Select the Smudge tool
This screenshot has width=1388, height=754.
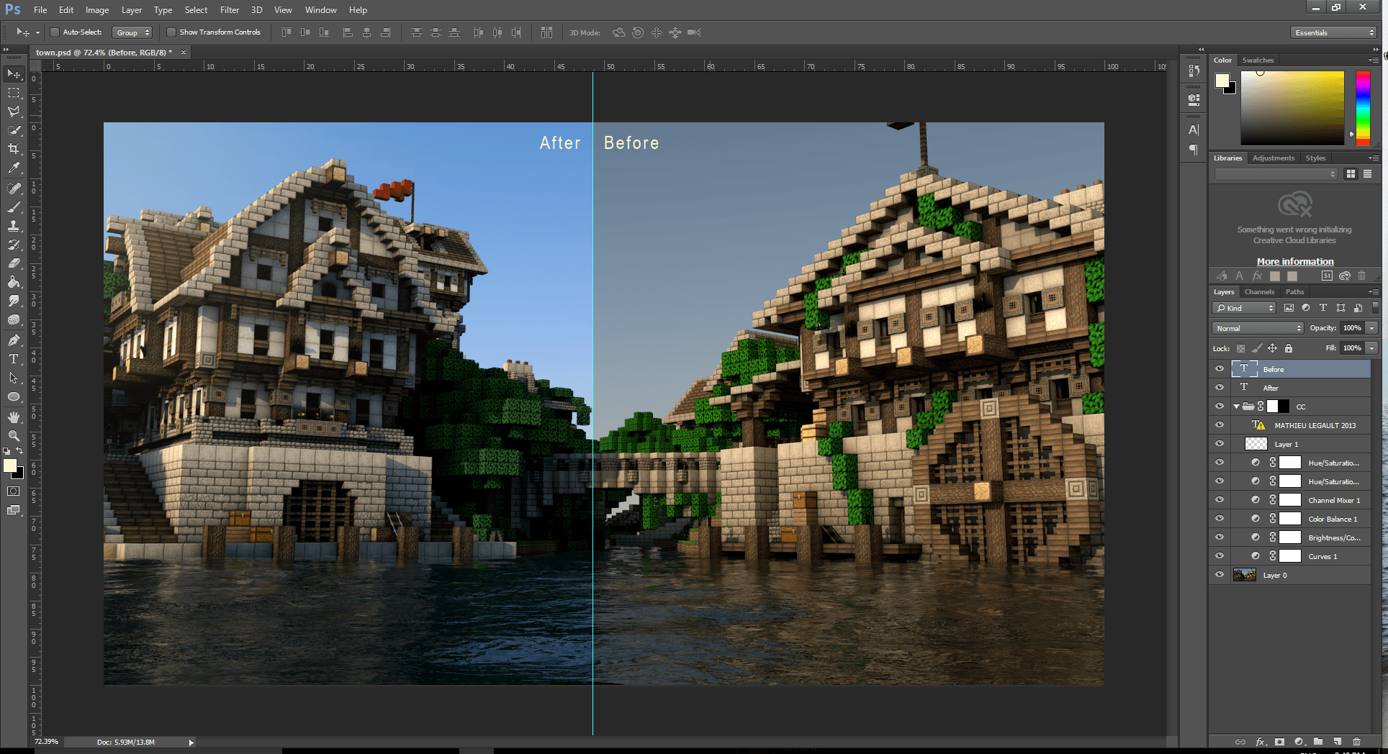[14, 301]
